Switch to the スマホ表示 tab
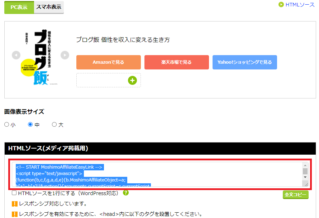The height and width of the screenshot is (218, 319). 49,7
